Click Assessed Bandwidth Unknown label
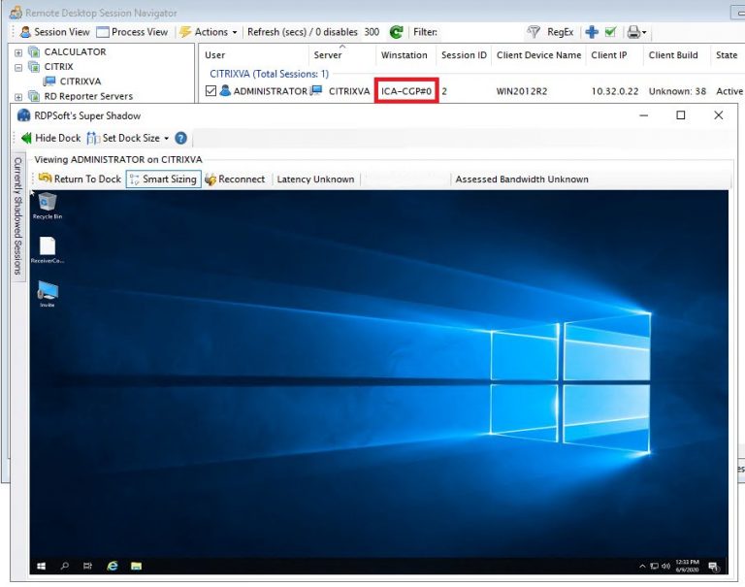Screen dimensions: 745x587 point(522,179)
